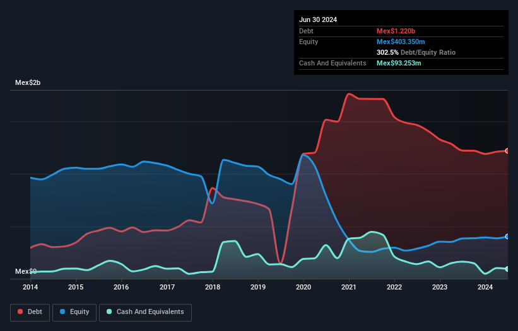Click the red Debt data point for Jun 2024
518x331 pixels.
click(507, 151)
